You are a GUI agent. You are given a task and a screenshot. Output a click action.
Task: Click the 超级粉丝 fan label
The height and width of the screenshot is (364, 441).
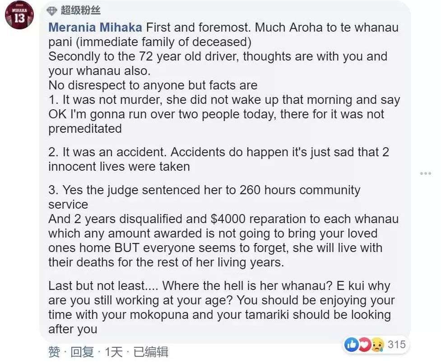[x=80, y=10]
